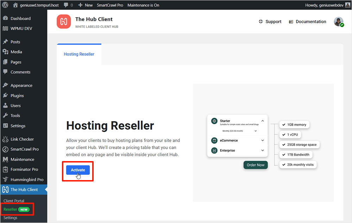Click the Link Checker icon
This screenshot has height=223, width=352.
[x=5, y=139]
